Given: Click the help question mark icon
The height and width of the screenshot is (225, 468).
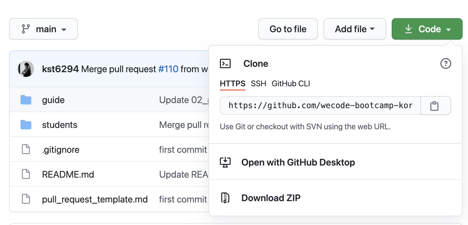Looking at the screenshot, I should (x=445, y=63).
